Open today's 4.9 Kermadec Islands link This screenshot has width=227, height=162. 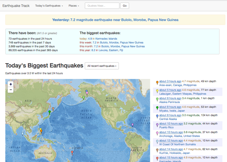102,38
